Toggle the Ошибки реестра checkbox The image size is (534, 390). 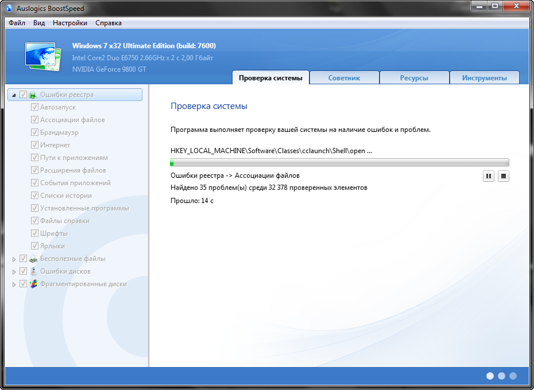pyautogui.click(x=23, y=95)
